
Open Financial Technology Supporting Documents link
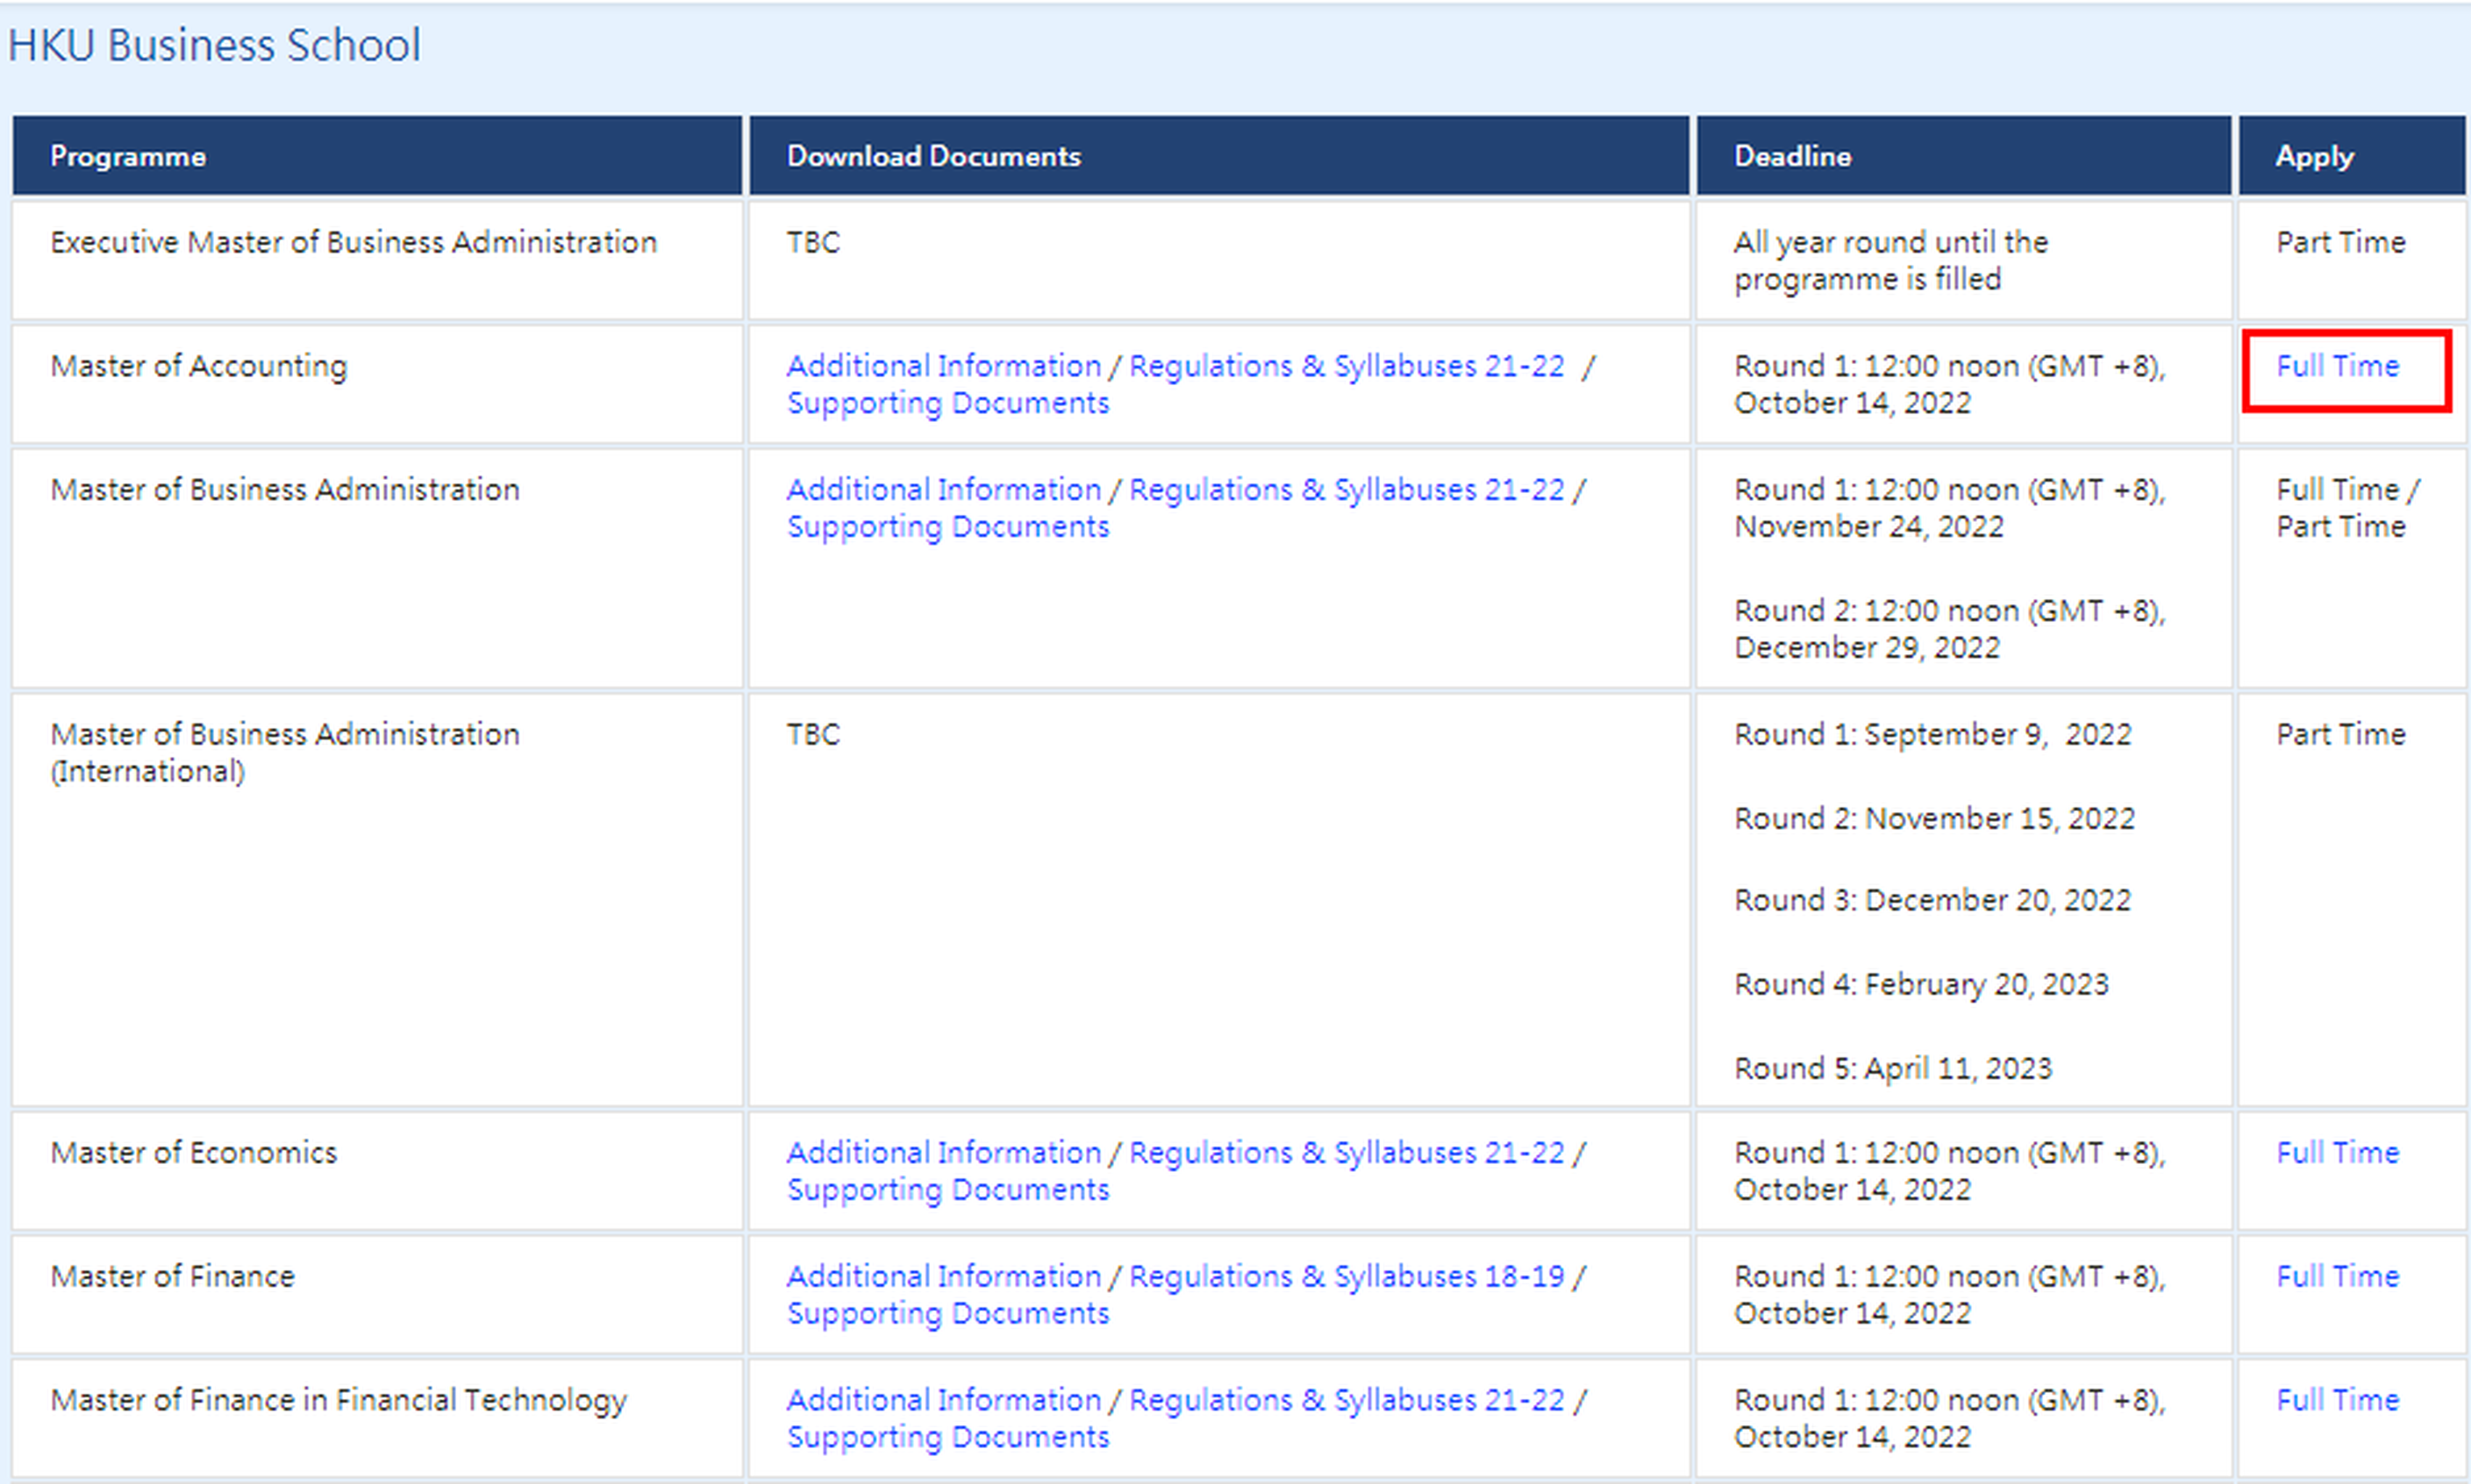coord(948,1437)
